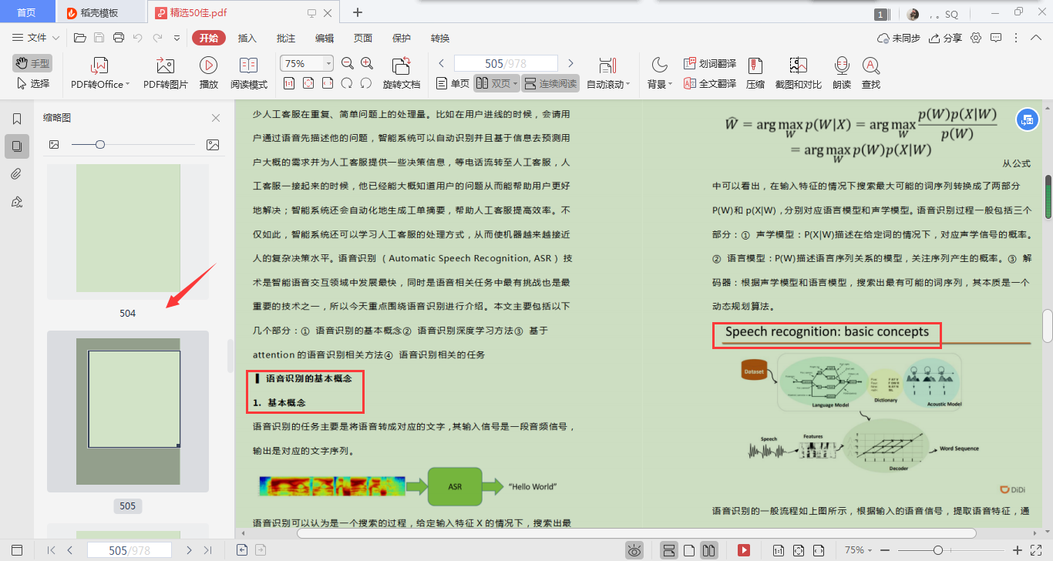Enter fullscreen via status bar icon
Screen dimensions: 1053x561
tap(1038, 550)
